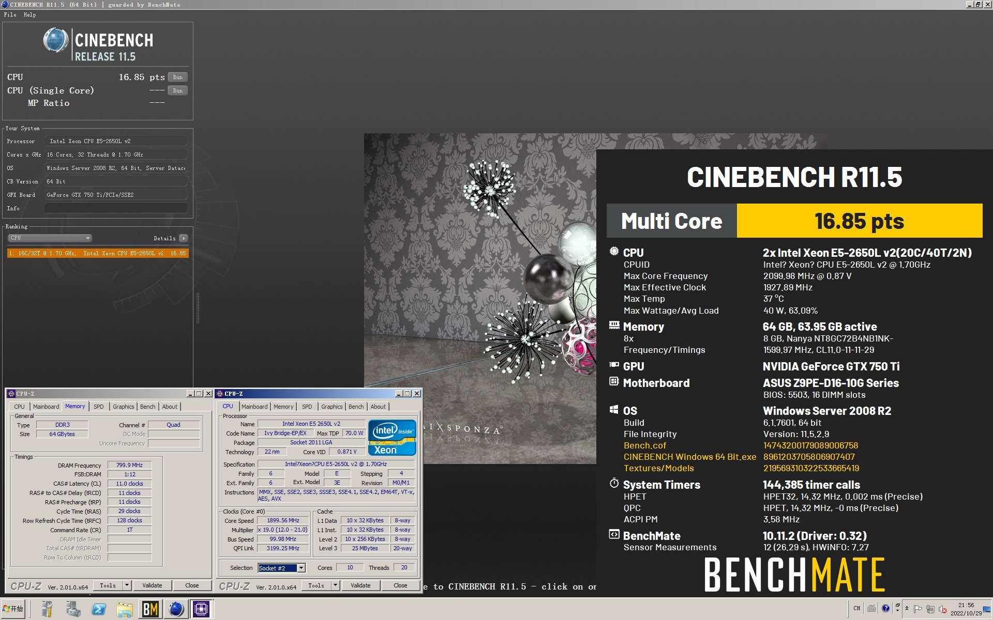This screenshot has height=620, width=993.
Task: Switch to CPU-Z in the taskbar
Action: tap(202, 609)
